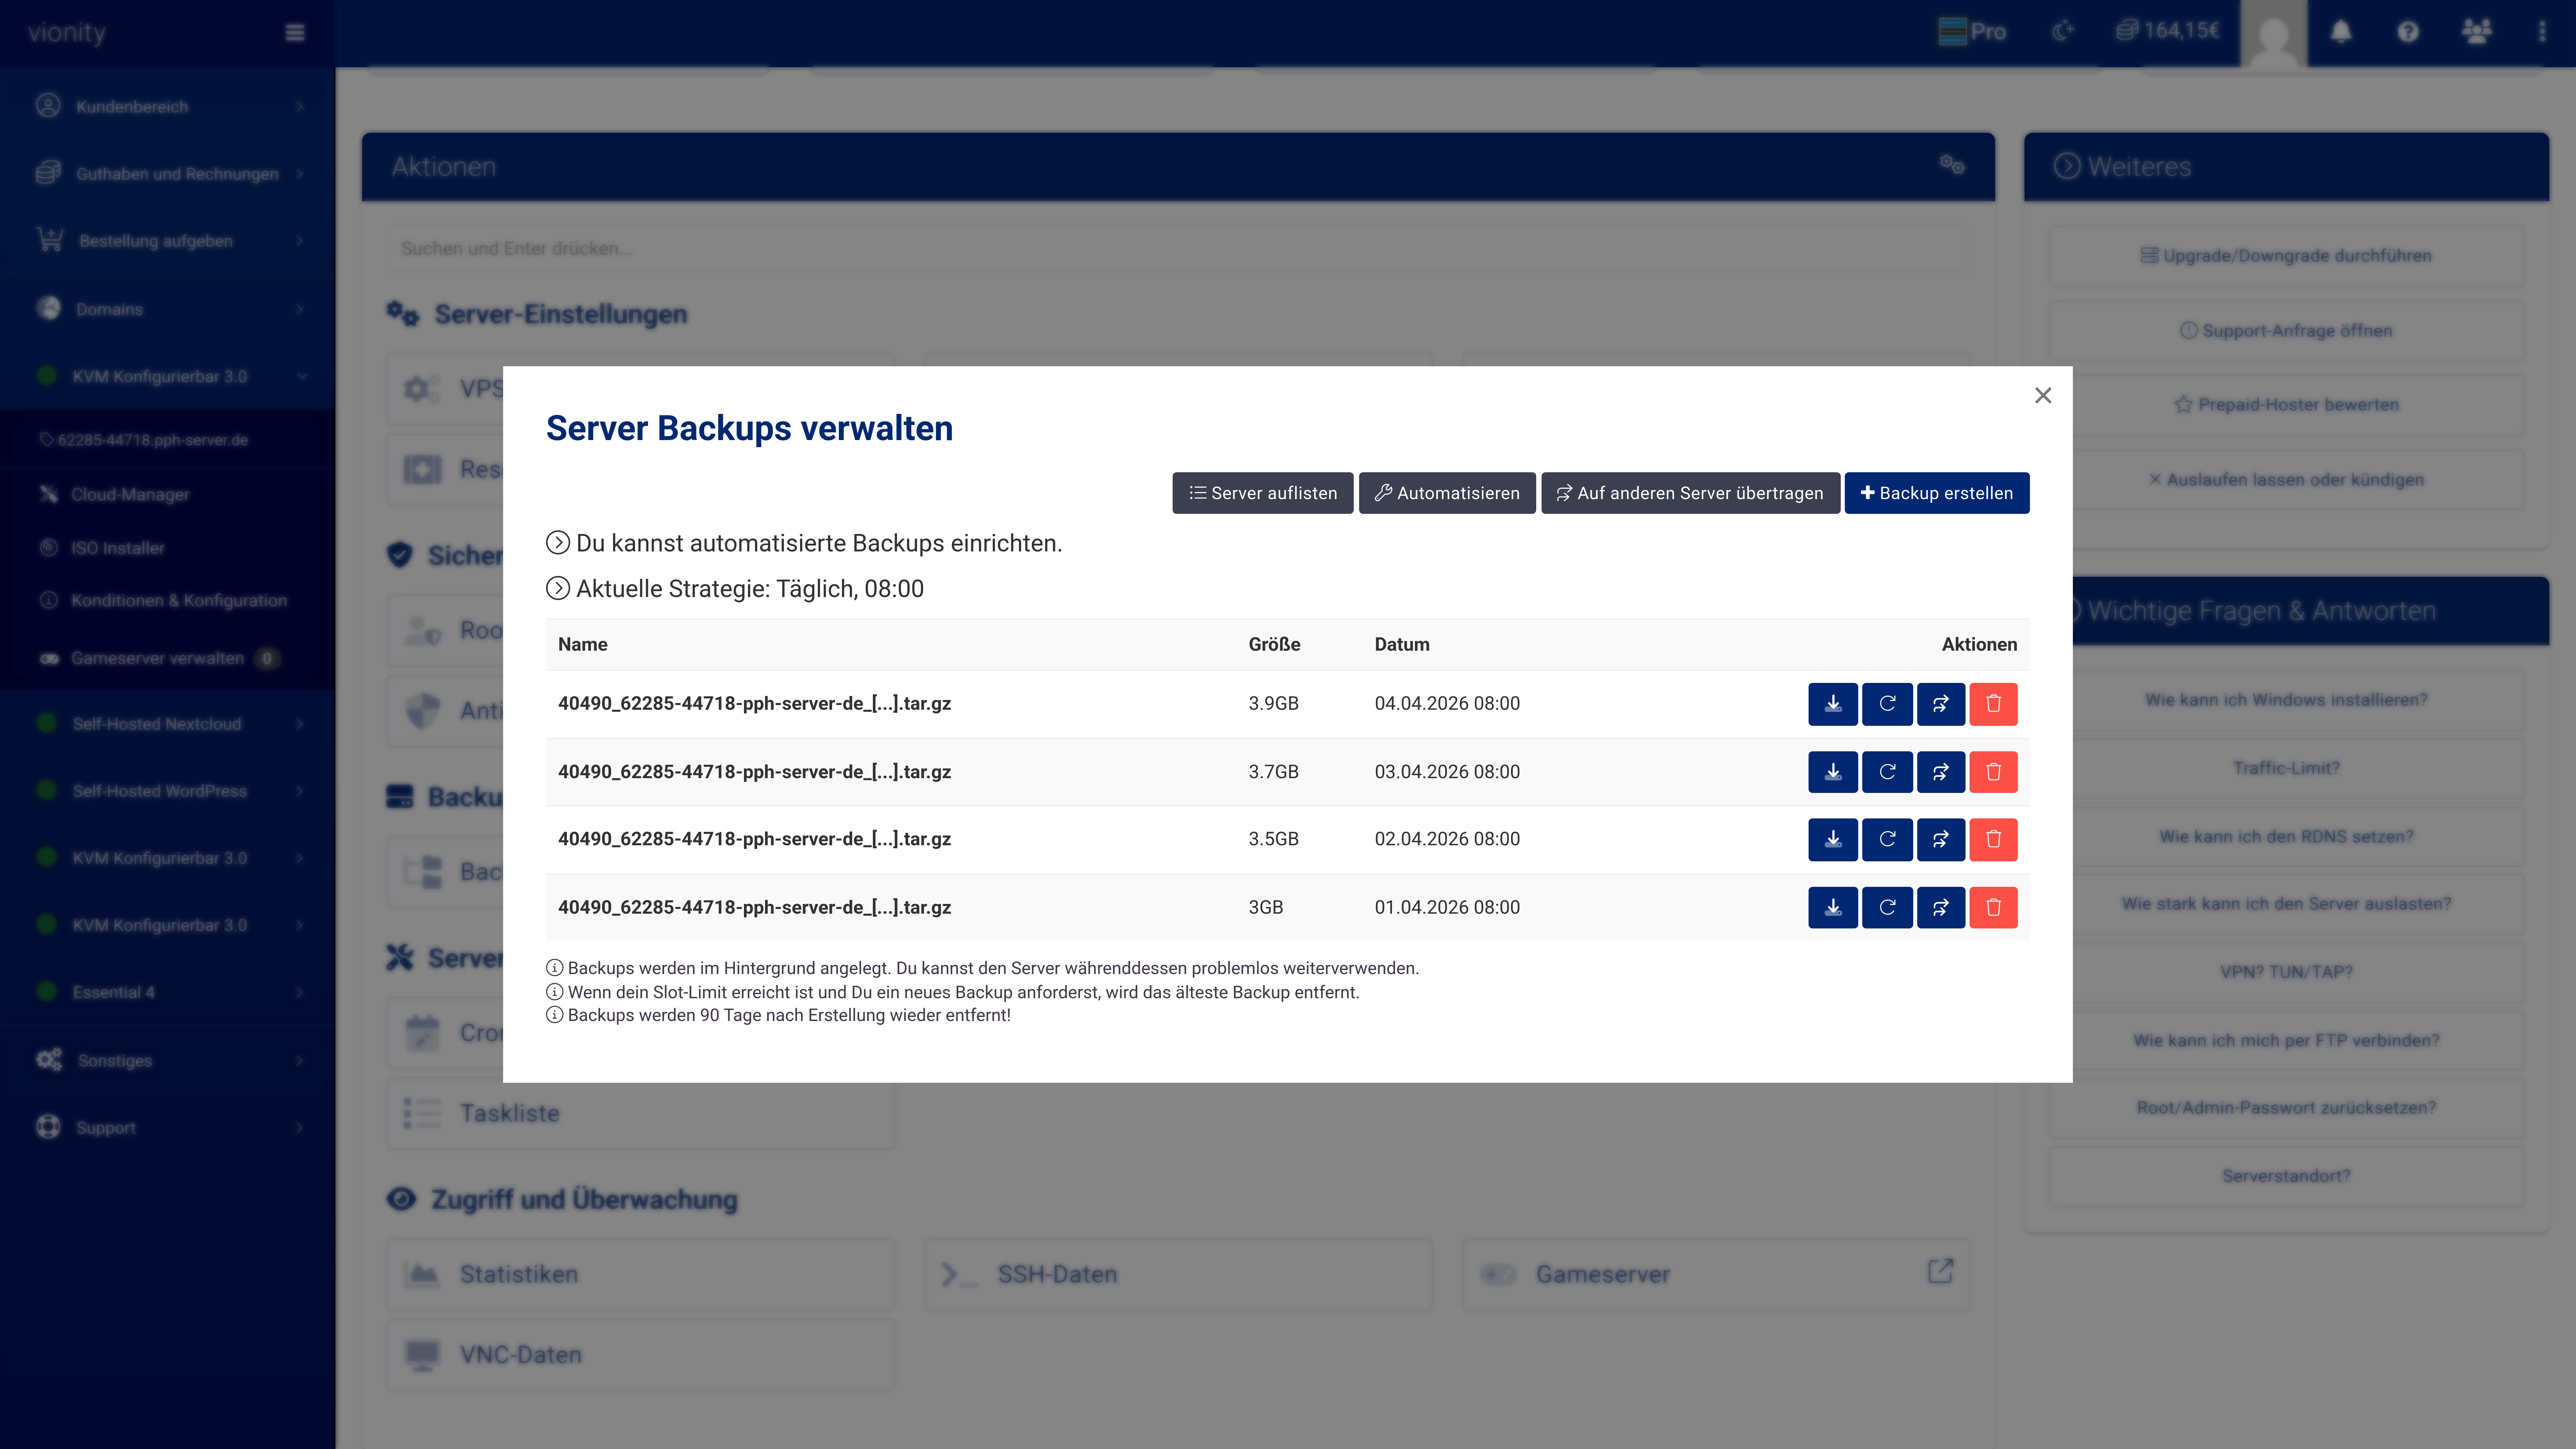Download the 04.04.2026 backup
This screenshot has width=2576, height=1449.
[1833, 704]
